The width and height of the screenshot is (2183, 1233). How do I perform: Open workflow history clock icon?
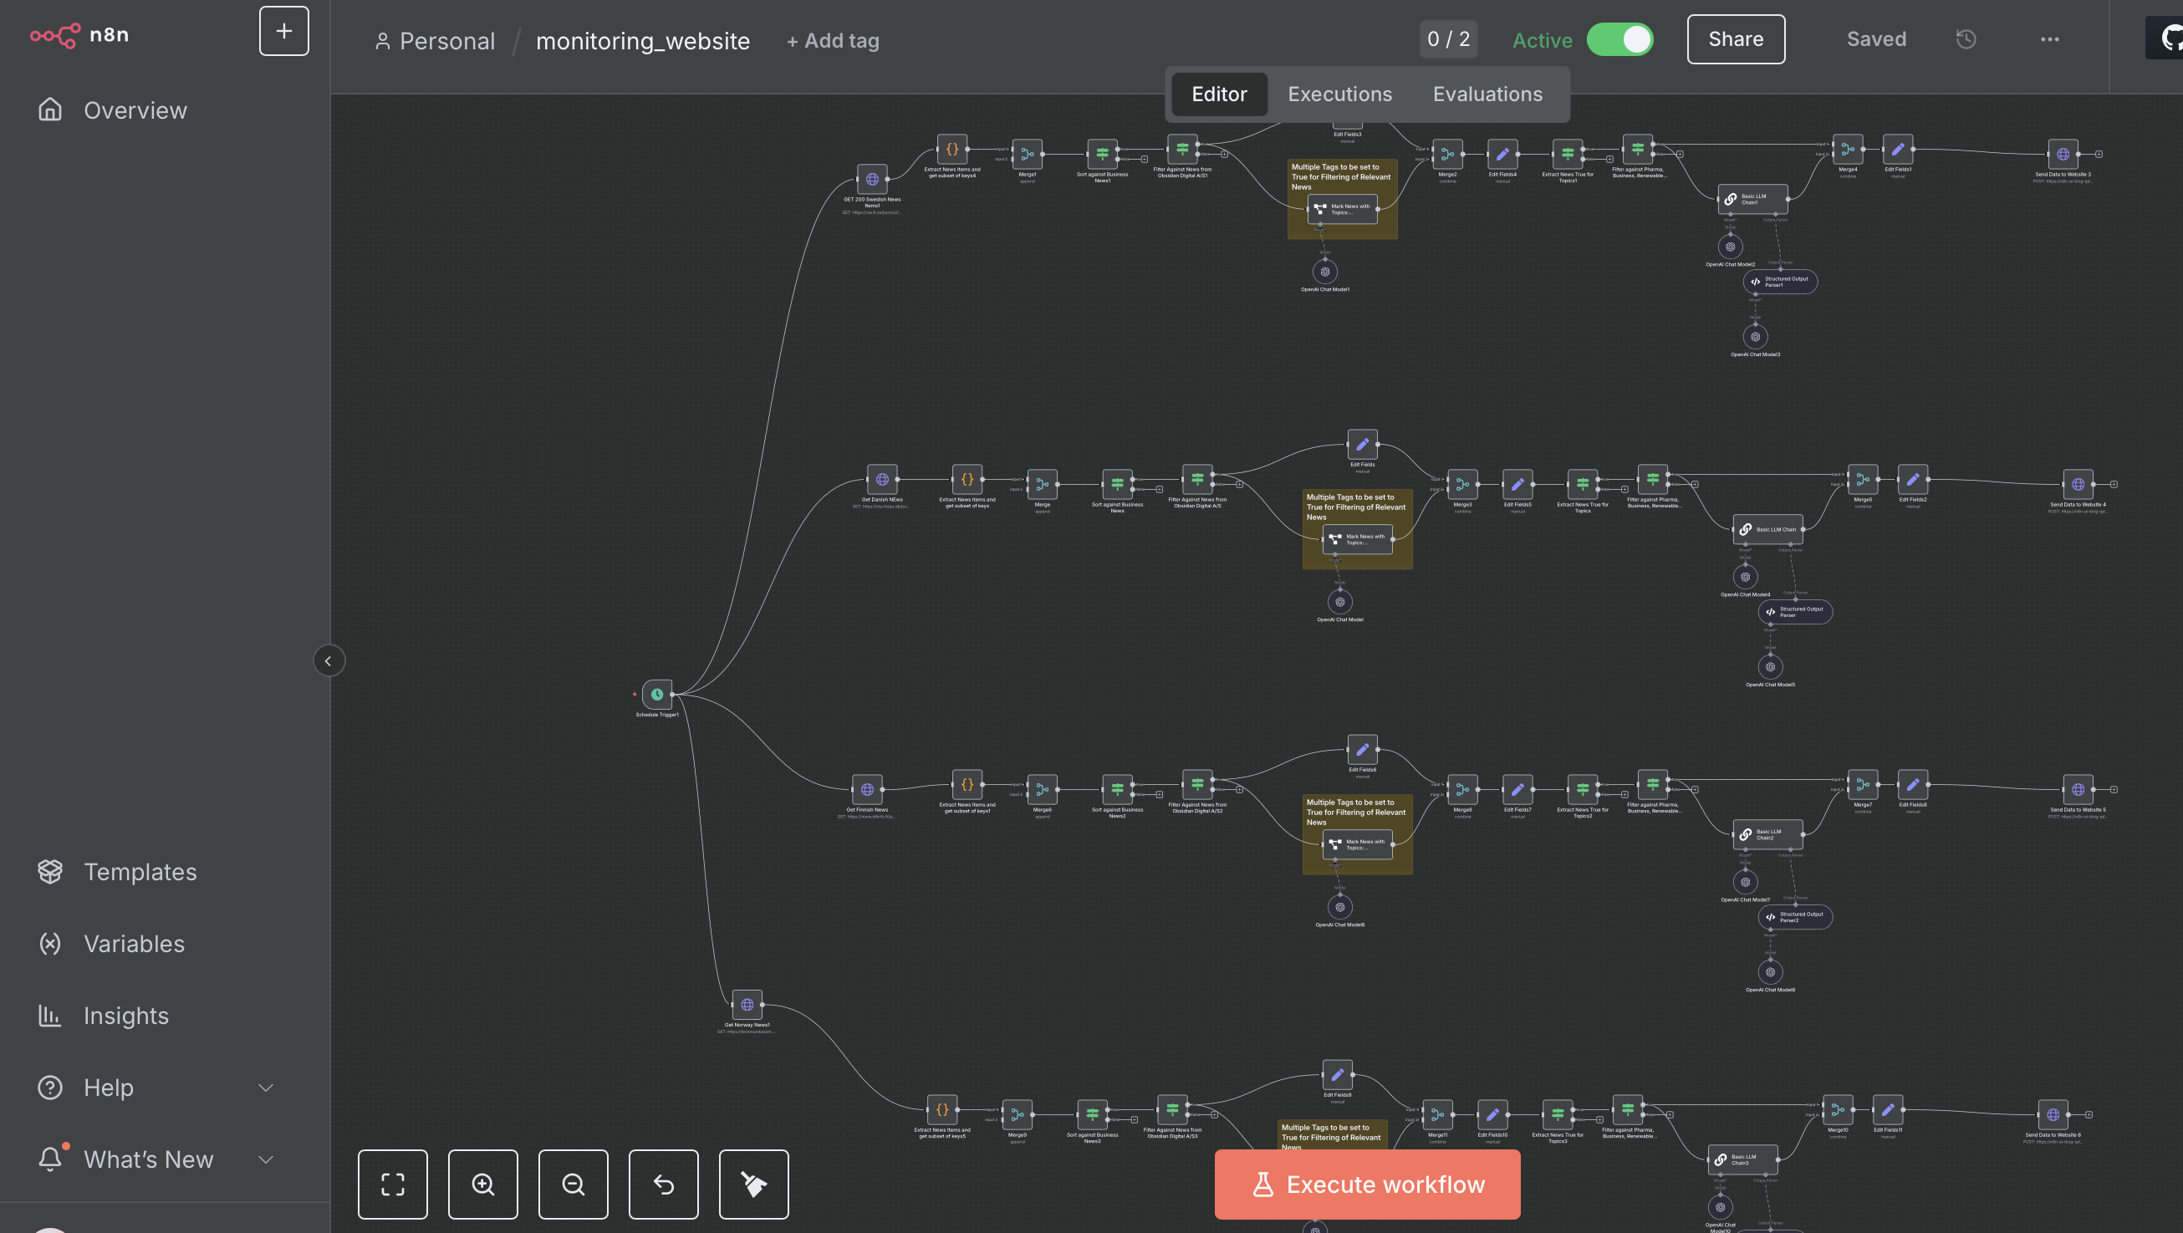click(1966, 39)
